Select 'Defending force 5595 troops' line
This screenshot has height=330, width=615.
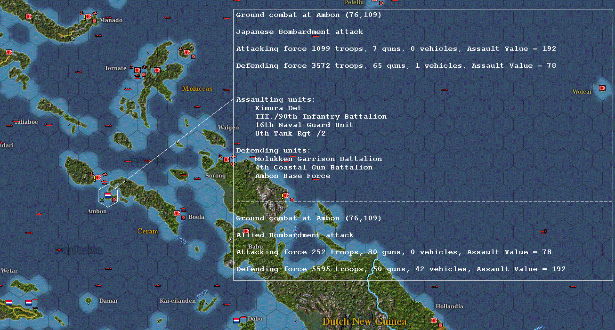pos(401,269)
